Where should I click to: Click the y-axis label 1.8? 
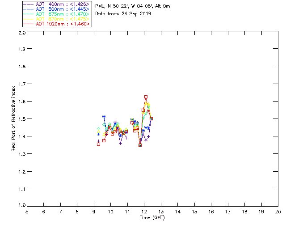pos(22,66)
